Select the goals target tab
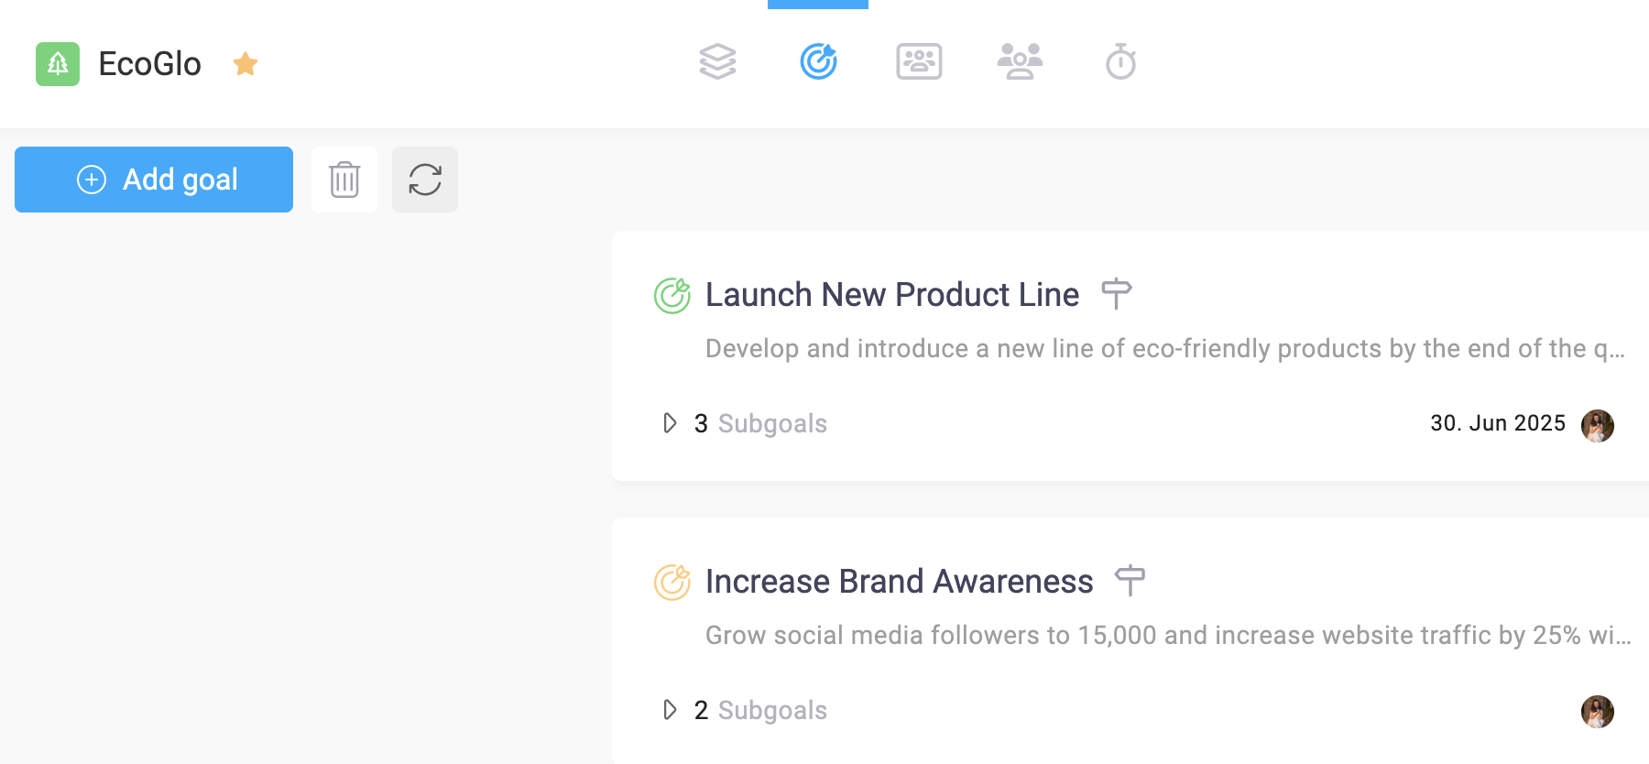1649x764 pixels. tap(818, 62)
